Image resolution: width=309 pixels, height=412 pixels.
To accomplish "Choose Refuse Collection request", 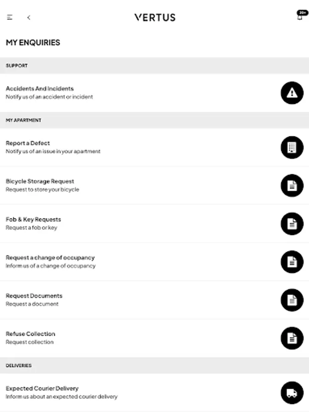I will click(31, 334).
